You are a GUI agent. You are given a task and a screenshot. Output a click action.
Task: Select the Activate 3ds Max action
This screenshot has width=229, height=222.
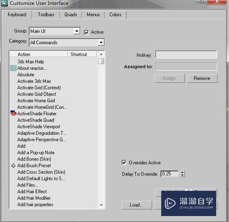tap(34, 81)
